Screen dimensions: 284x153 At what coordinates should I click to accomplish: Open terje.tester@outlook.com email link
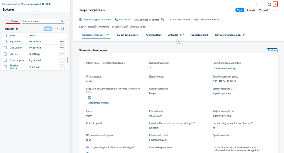(x=97, y=20)
